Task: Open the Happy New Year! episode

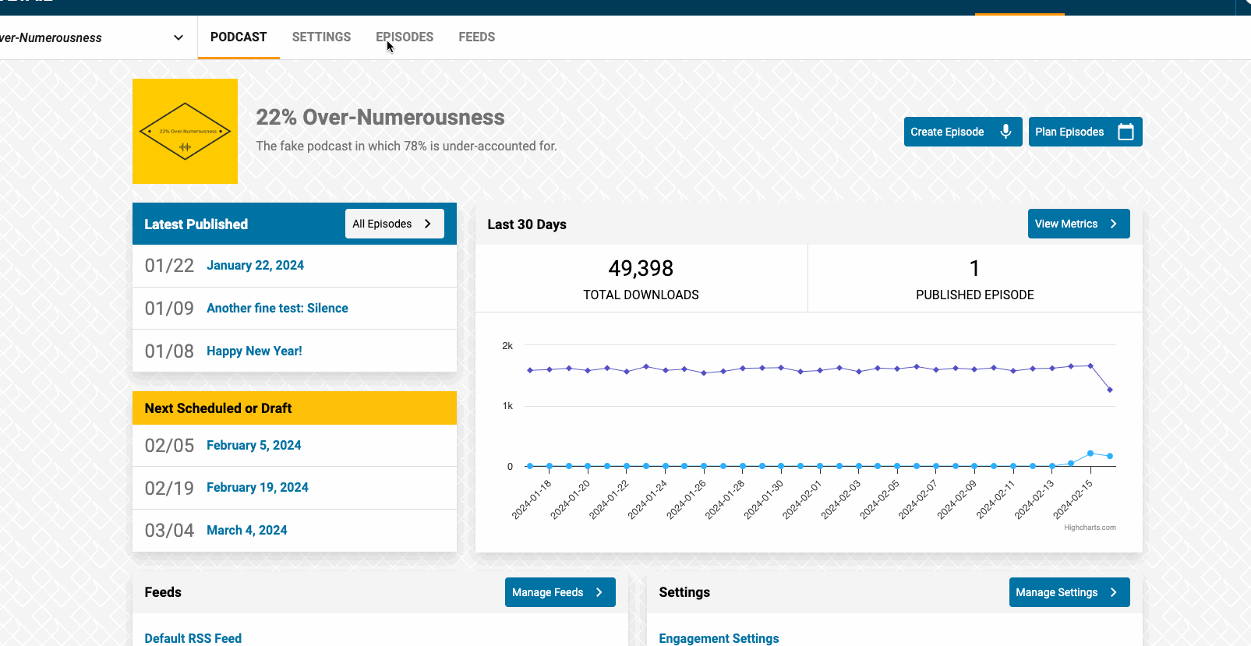Action: (254, 351)
